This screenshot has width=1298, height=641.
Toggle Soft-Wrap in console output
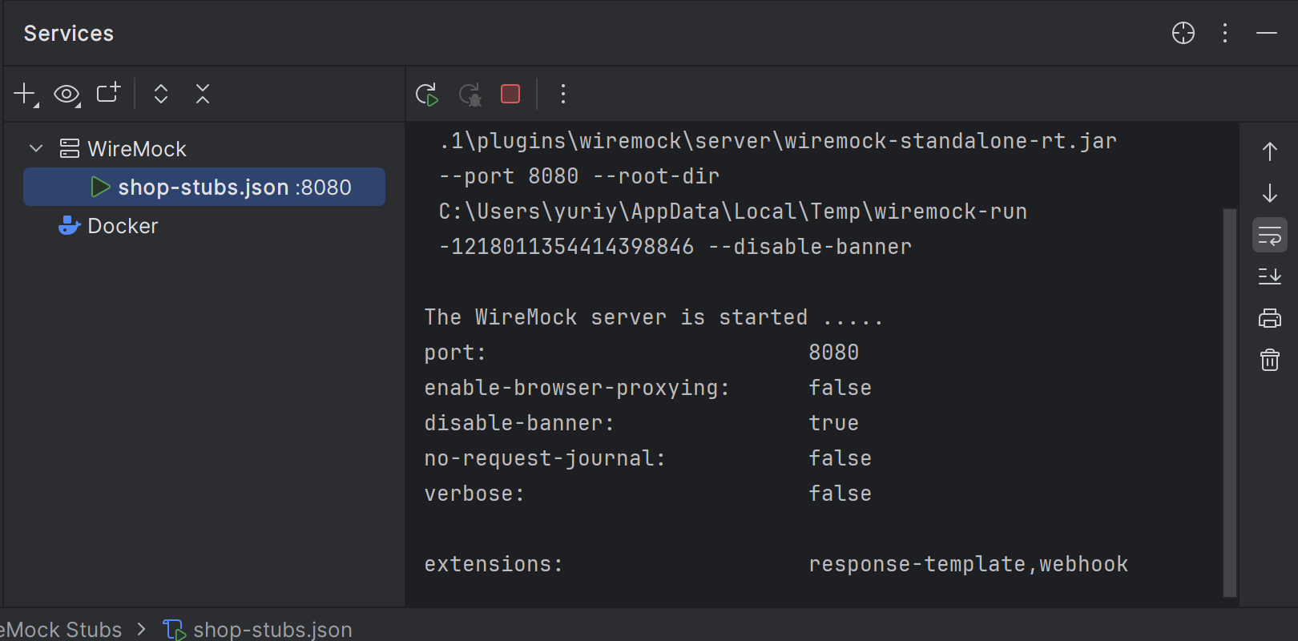(x=1270, y=235)
